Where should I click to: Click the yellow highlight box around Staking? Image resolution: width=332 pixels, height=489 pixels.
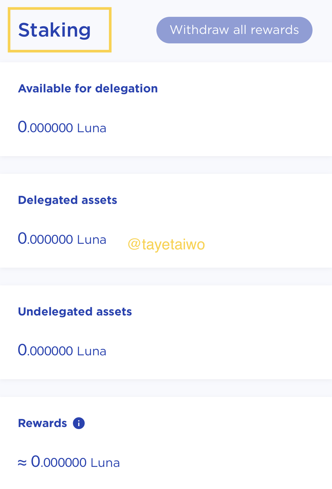(x=60, y=30)
